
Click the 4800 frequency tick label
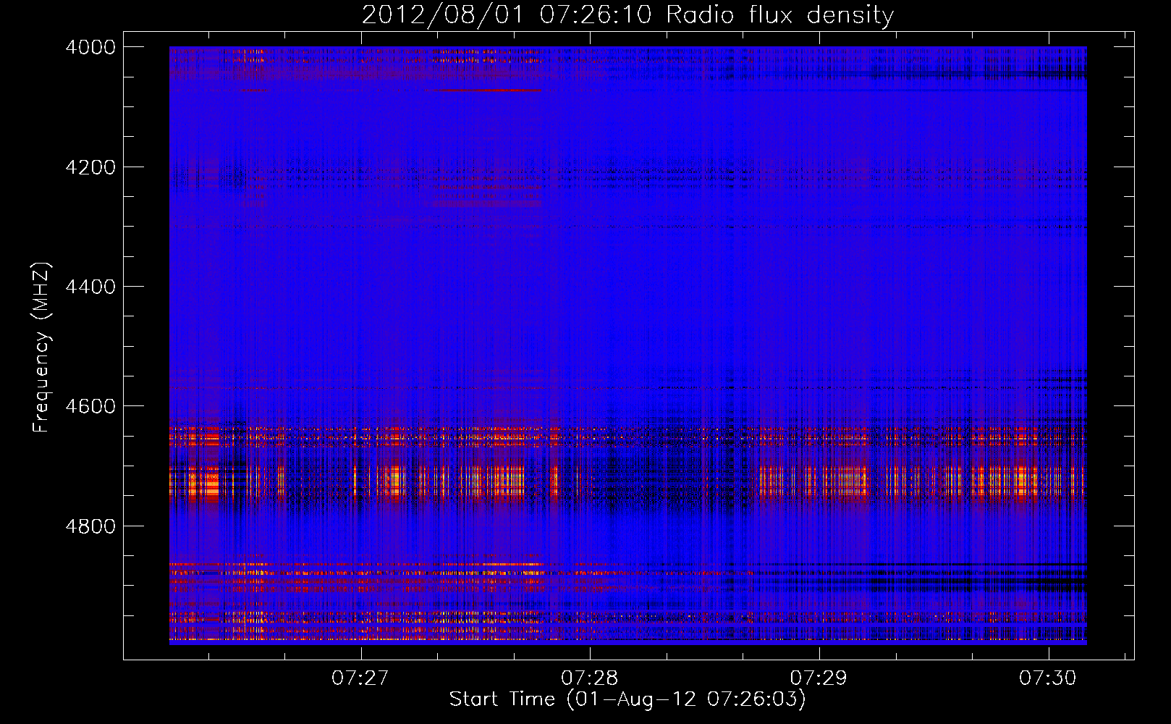[x=90, y=526]
